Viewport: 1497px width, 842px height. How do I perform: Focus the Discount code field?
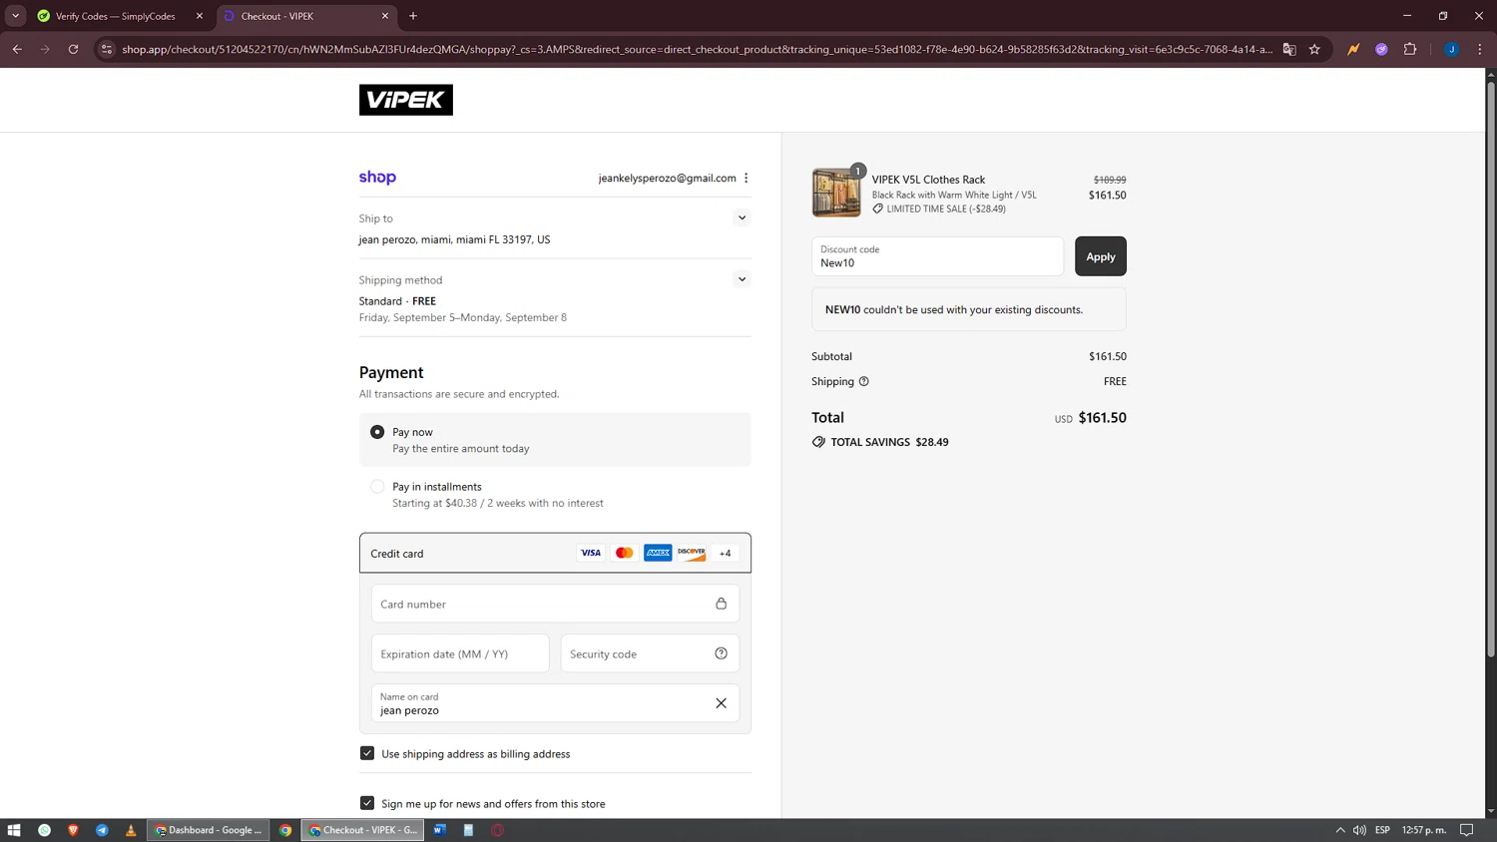click(x=937, y=256)
